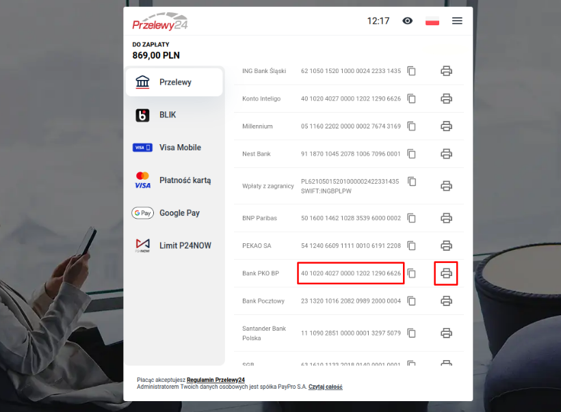This screenshot has height=412, width=561.
Task: Select the Płatność kartą payment method
Action: tap(174, 180)
